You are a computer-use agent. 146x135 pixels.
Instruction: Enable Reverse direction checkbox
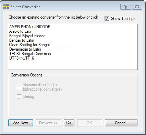[x=19, y=87]
